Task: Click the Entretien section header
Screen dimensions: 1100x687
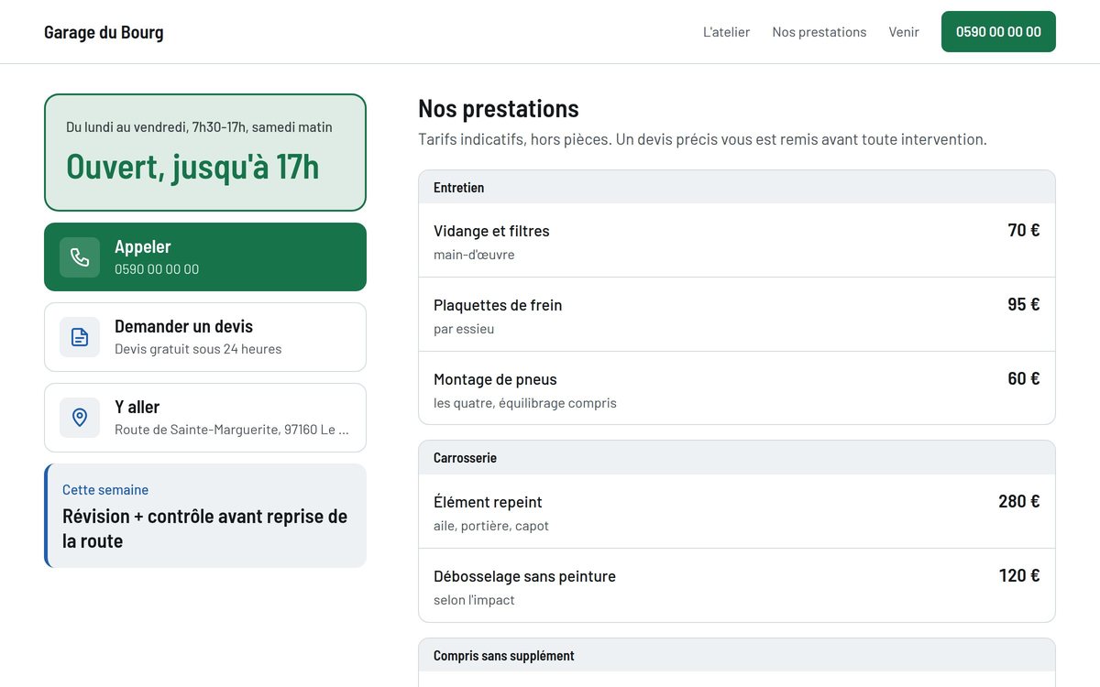Action: pyautogui.click(x=737, y=187)
